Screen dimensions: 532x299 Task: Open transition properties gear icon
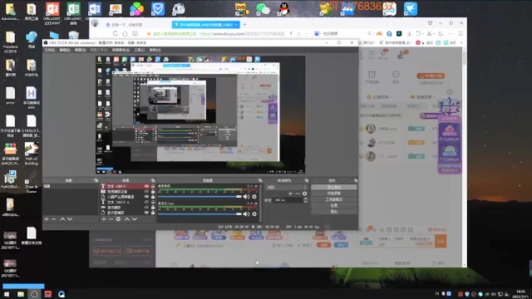click(x=305, y=194)
